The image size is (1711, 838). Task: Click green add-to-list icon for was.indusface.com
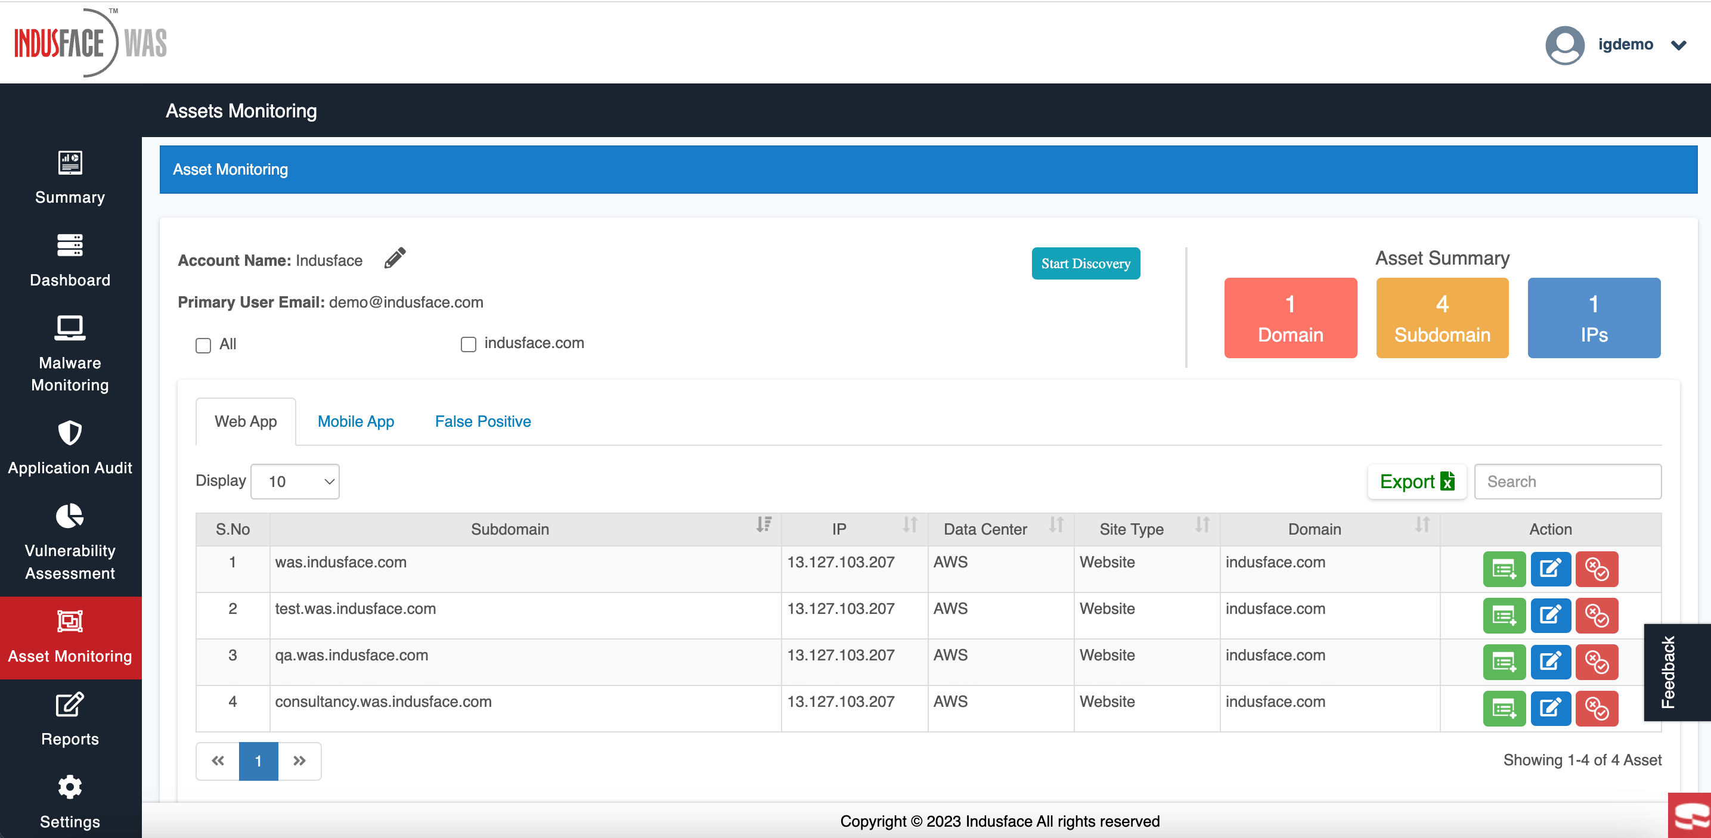(x=1504, y=569)
